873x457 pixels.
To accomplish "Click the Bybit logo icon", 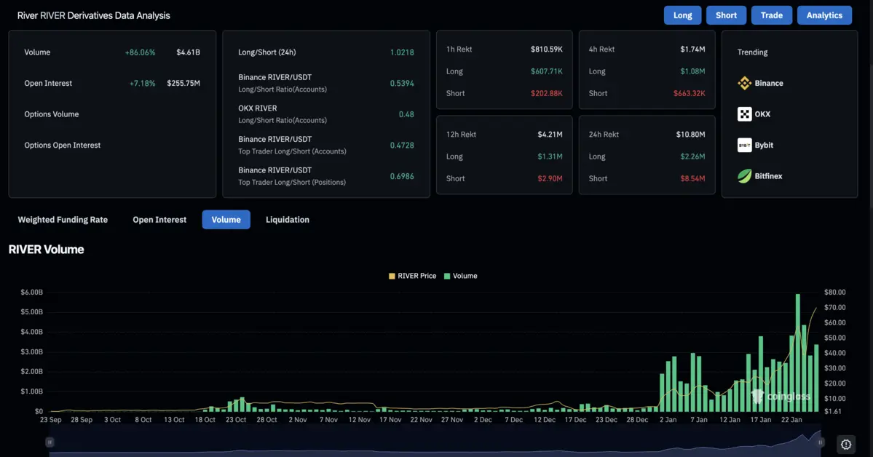I will pos(744,146).
